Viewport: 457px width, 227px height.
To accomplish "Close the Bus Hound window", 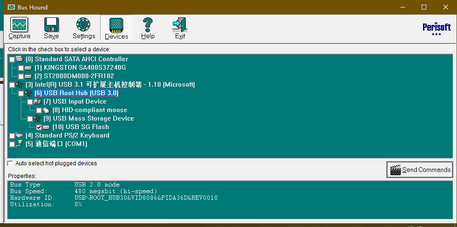I will [446, 7].
